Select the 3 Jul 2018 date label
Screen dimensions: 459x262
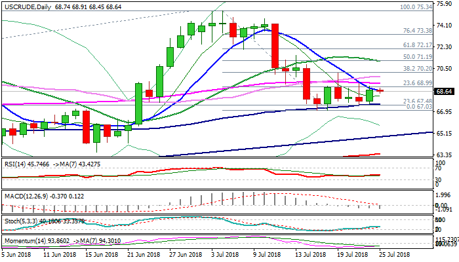[226, 254]
